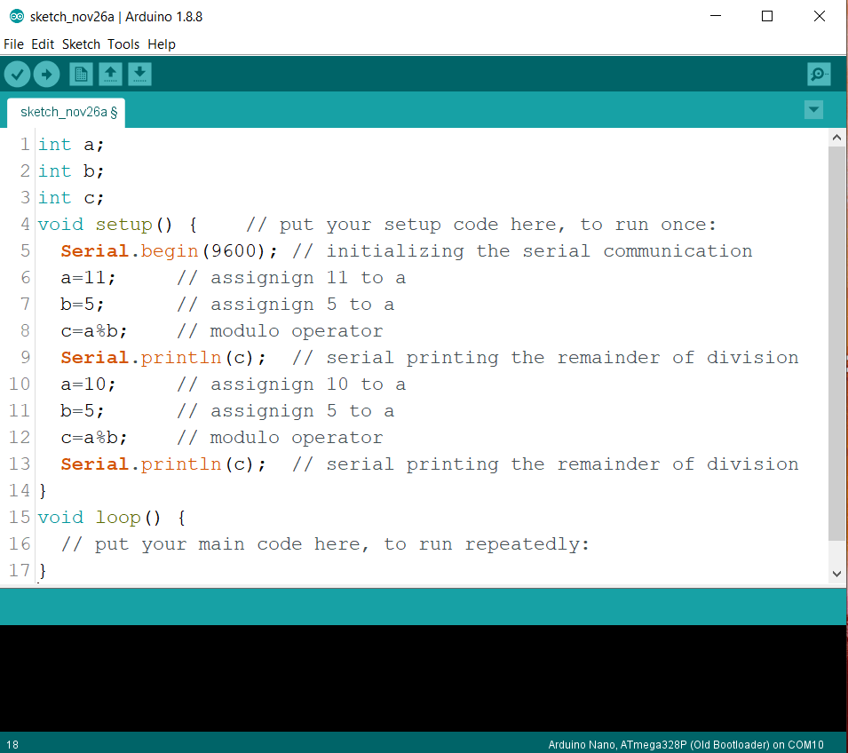Open the Sketch menu
The image size is (848, 753).
click(80, 44)
